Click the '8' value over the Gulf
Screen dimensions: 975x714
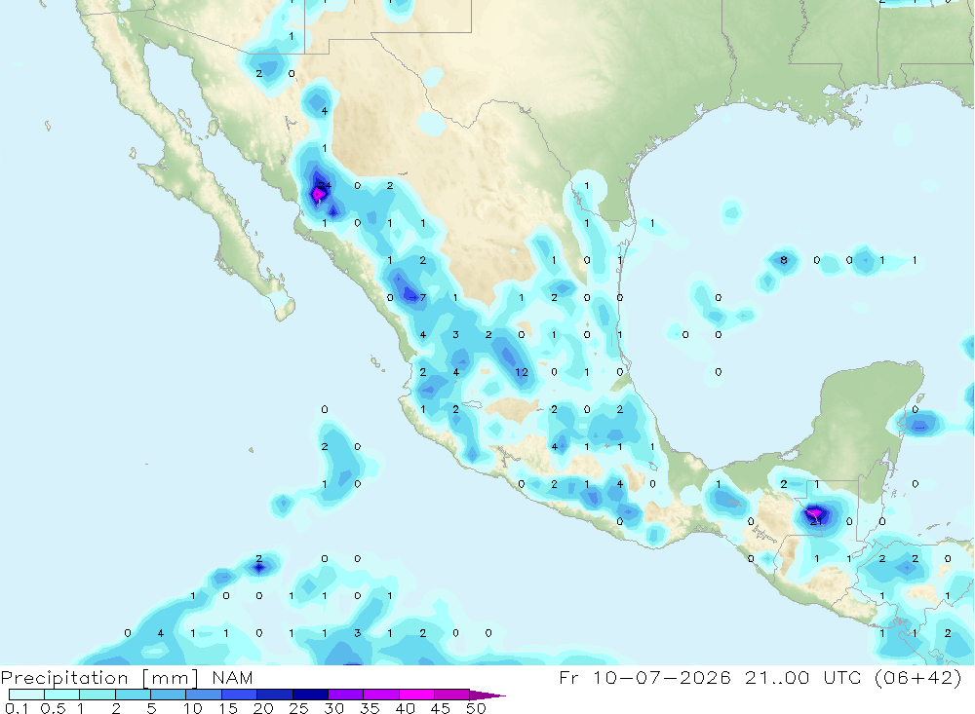tap(784, 260)
